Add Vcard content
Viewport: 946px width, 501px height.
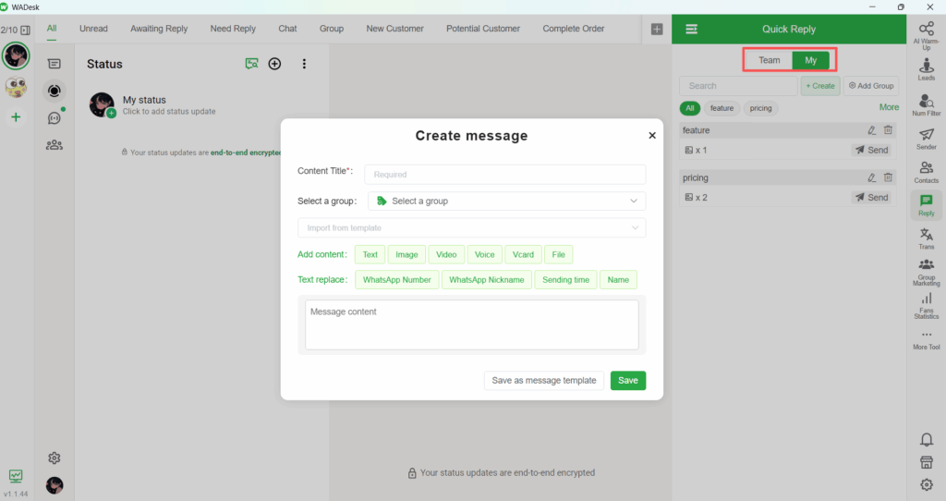[523, 255]
